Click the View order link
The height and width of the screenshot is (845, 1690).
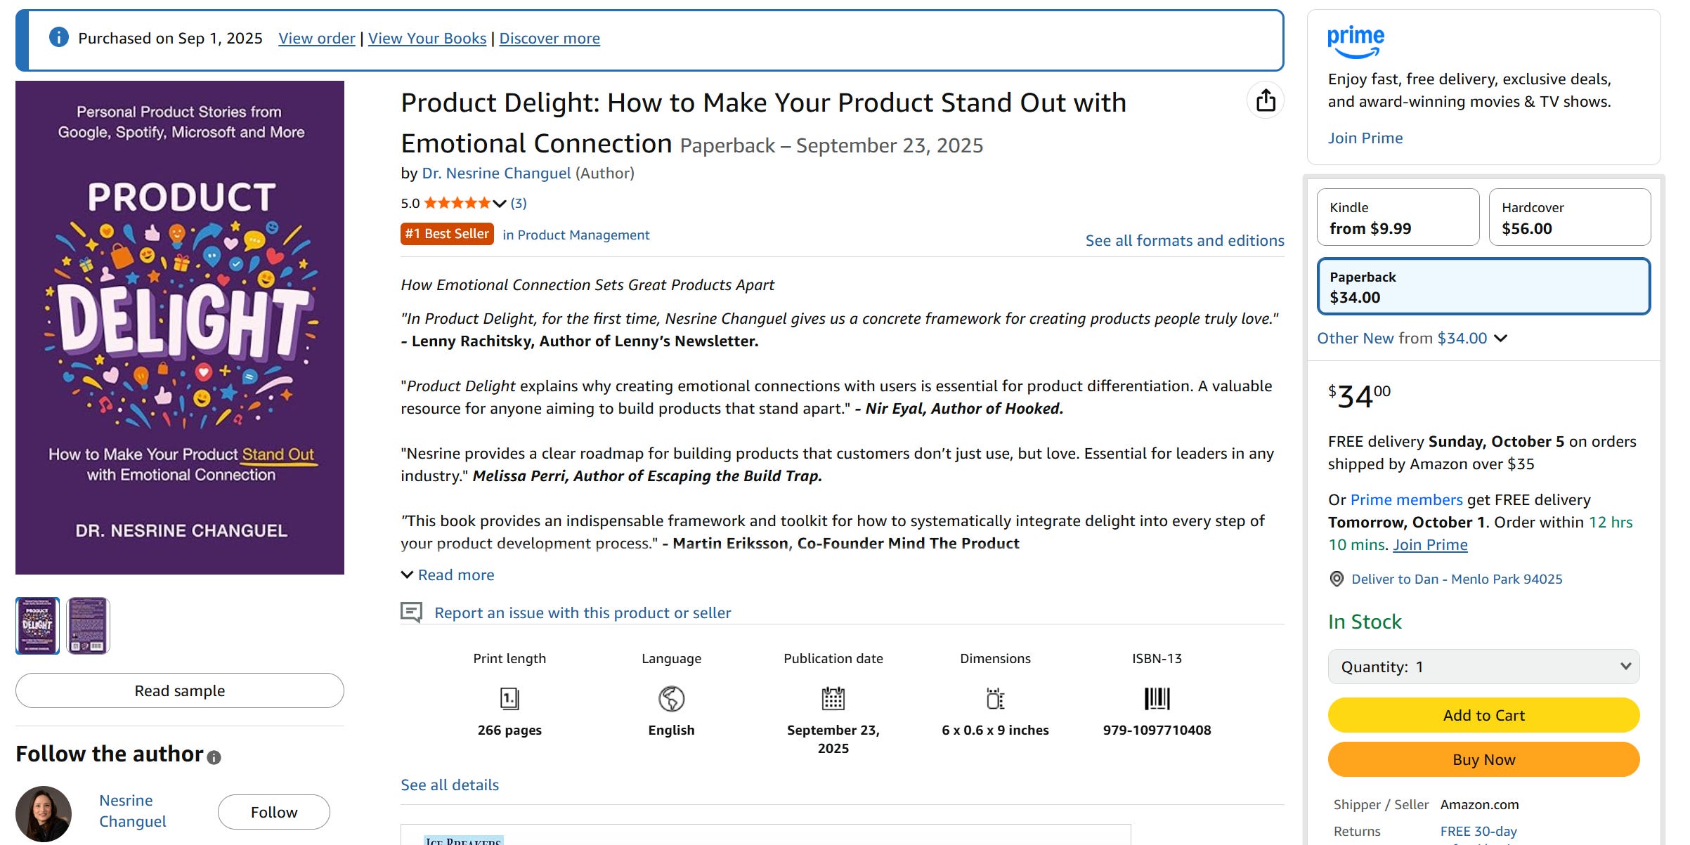click(317, 38)
